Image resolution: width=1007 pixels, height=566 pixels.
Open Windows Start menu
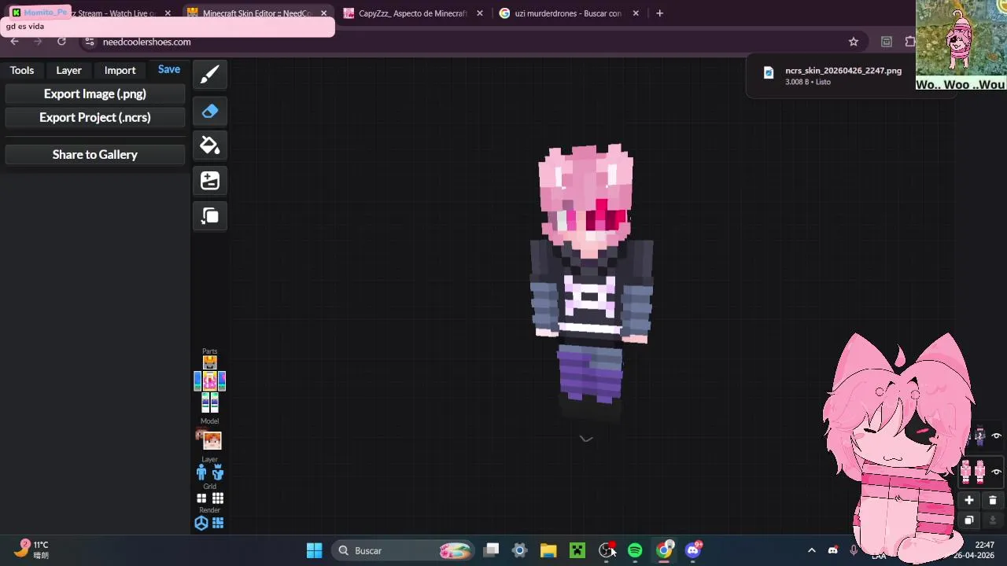[314, 550]
